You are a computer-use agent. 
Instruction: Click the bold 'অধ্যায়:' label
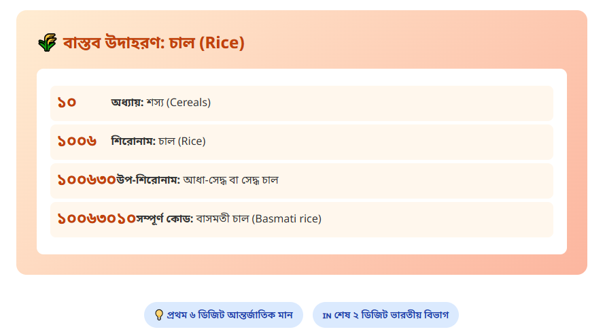coord(127,103)
